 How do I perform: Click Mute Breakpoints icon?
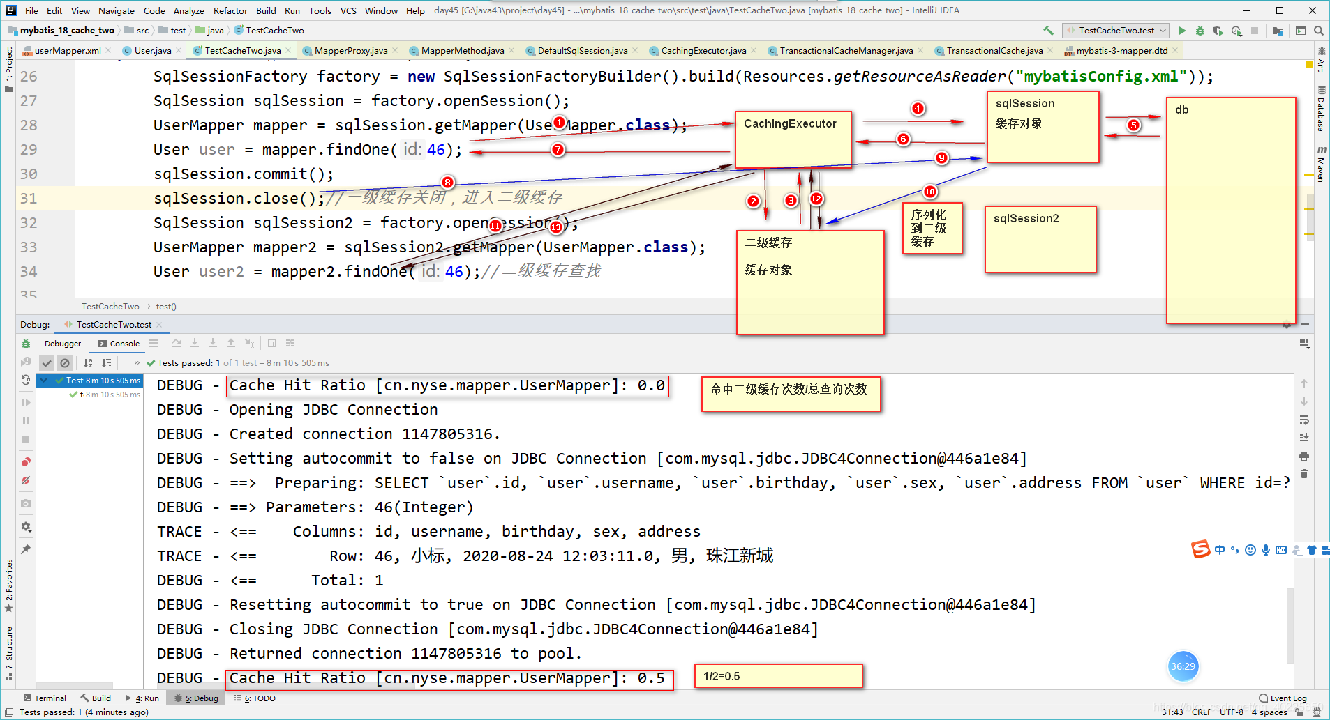(x=26, y=480)
